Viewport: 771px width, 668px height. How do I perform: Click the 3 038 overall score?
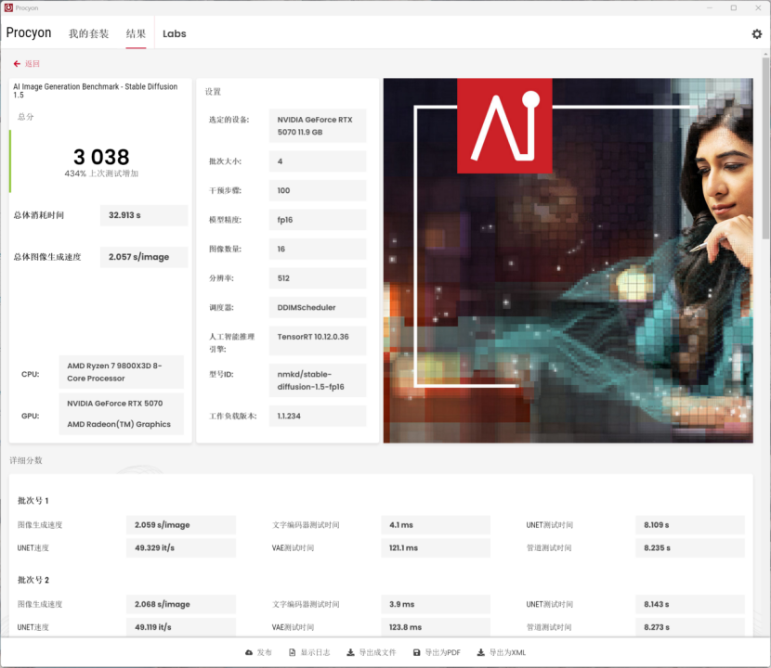coord(101,157)
